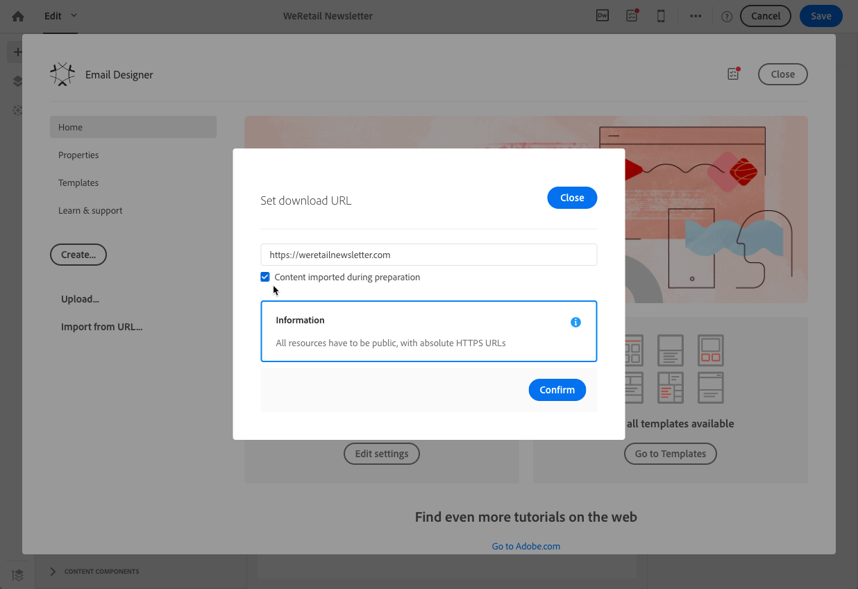Toggle mobile preview icon
Viewport: 858px width, 589px height.
click(x=662, y=16)
